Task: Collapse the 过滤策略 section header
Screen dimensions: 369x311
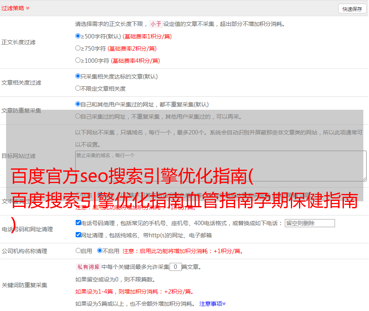Action: pos(15,8)
